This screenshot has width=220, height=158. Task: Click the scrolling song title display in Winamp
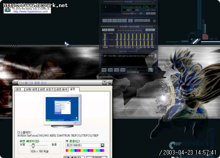(139, 7)
